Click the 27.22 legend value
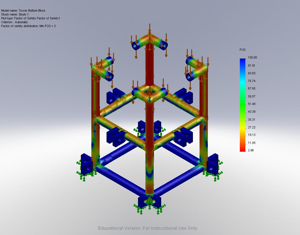Viewport: 300px width, 235px height. 252,127
